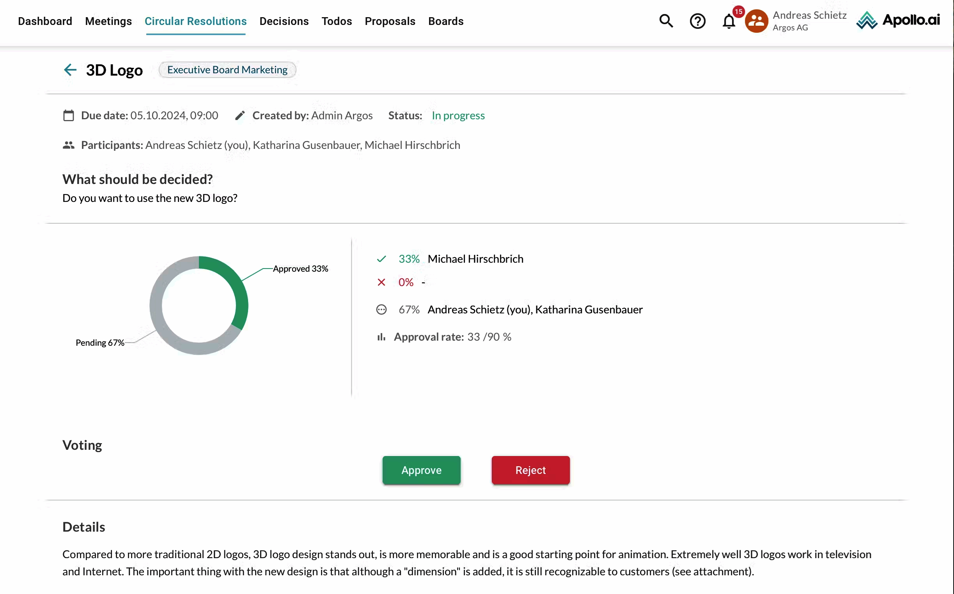Click the participants people icon
Viewport: 954px width, 594px height.
point(68,145)
